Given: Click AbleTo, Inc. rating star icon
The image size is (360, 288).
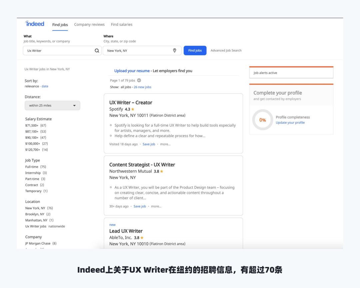Looking at the screenshot, I should (x=142, y=238).
